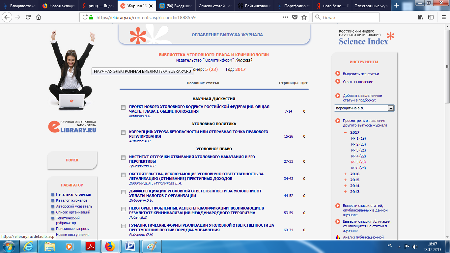The height and width of the screenshot is (253, 450).
Task: Select checkbox for Григорьева Л.В. article
Action: [x=124, y=158]
